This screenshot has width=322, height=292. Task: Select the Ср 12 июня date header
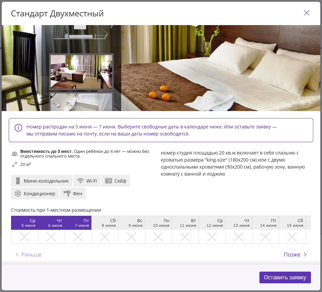[212, 223]
